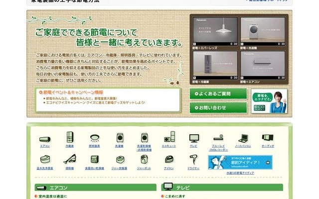Screen dimensions: 319x199
Task: Open the rice cooker (ジャー炊飯器) icon
Action: 120,160
